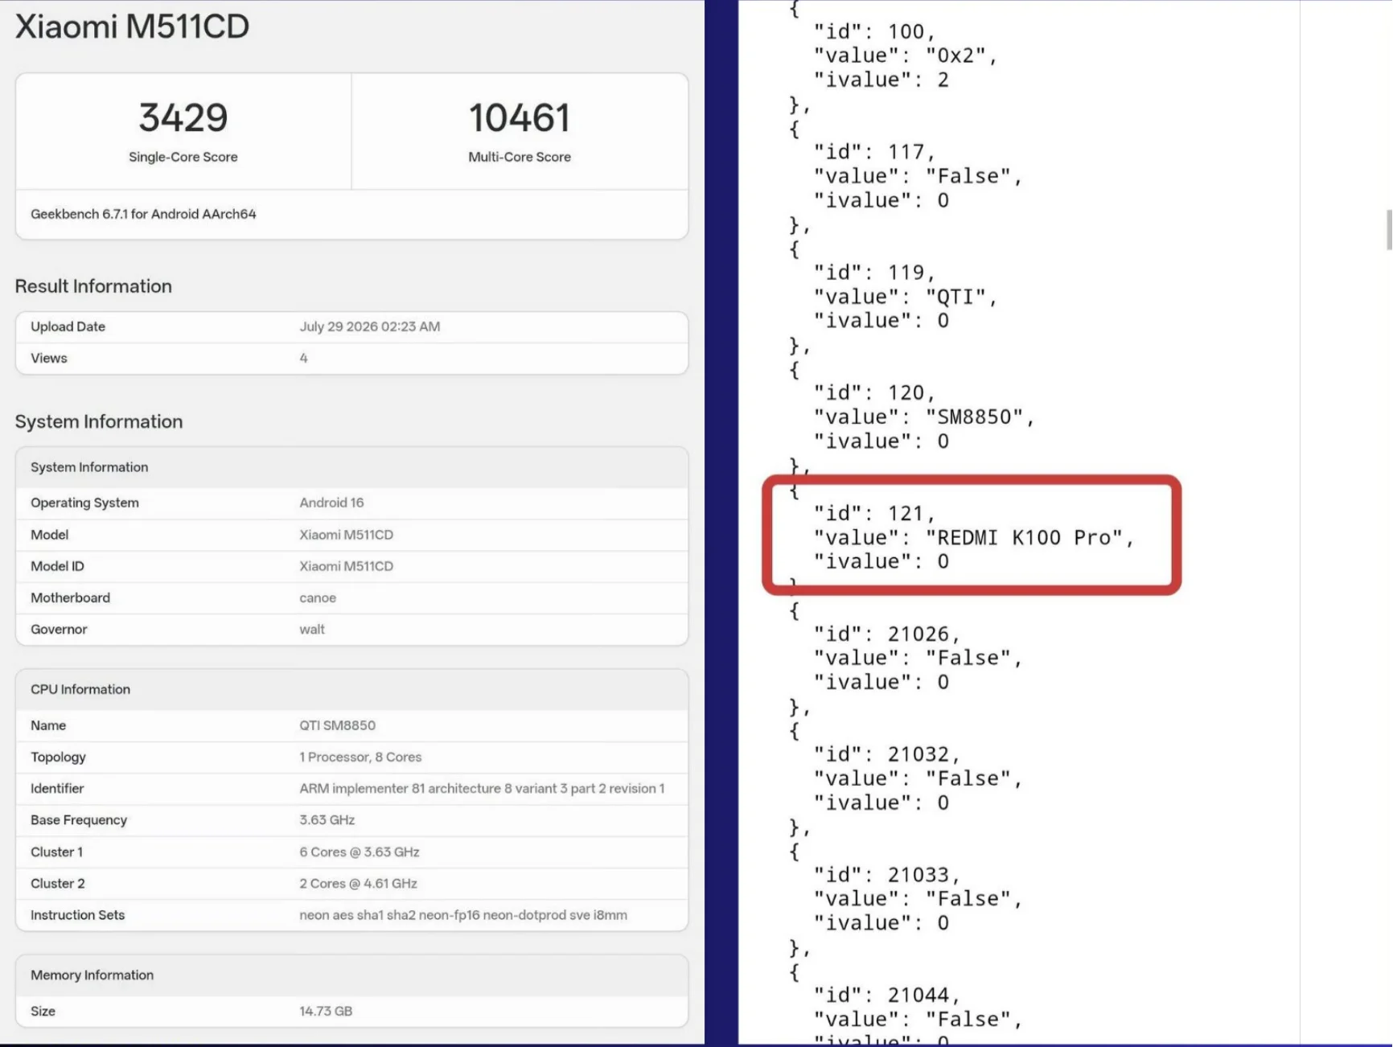The width and height of the screenshot is (1393, 1047).
Task: Select the single-core score value 3429
Action: [x=183, y=117]
